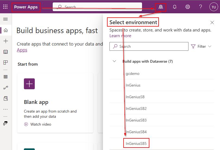This screenshot has height=150, width=220.
Task: Click the help question mark icon
Action: point(201,7)
